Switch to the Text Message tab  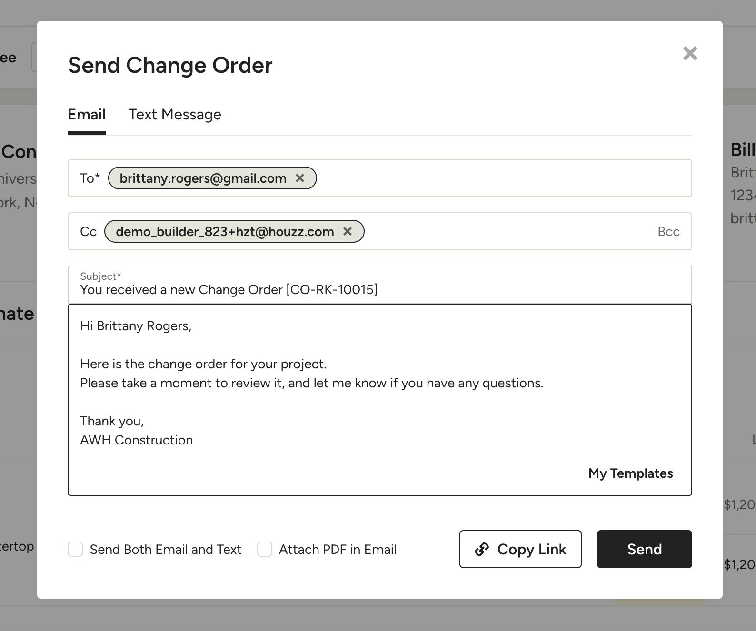point(175,115)
